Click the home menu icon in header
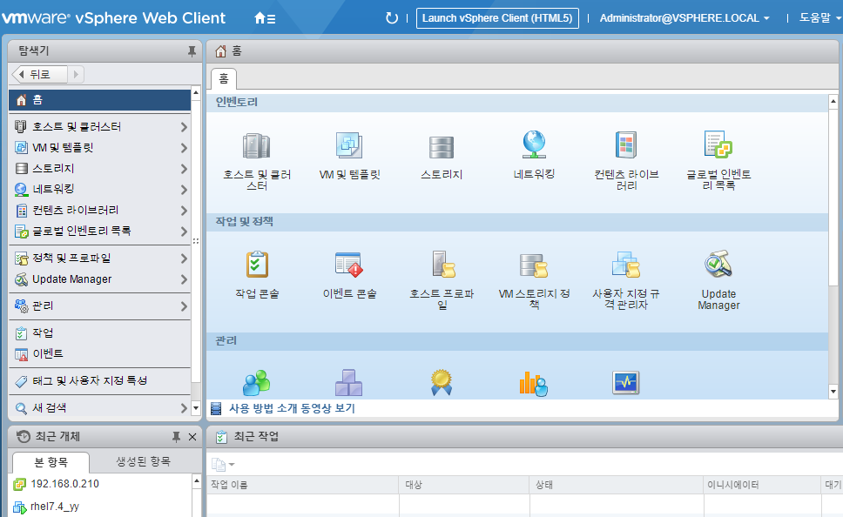Image resolution: width=843 pixels, height=517 pixels. [265, 18]
